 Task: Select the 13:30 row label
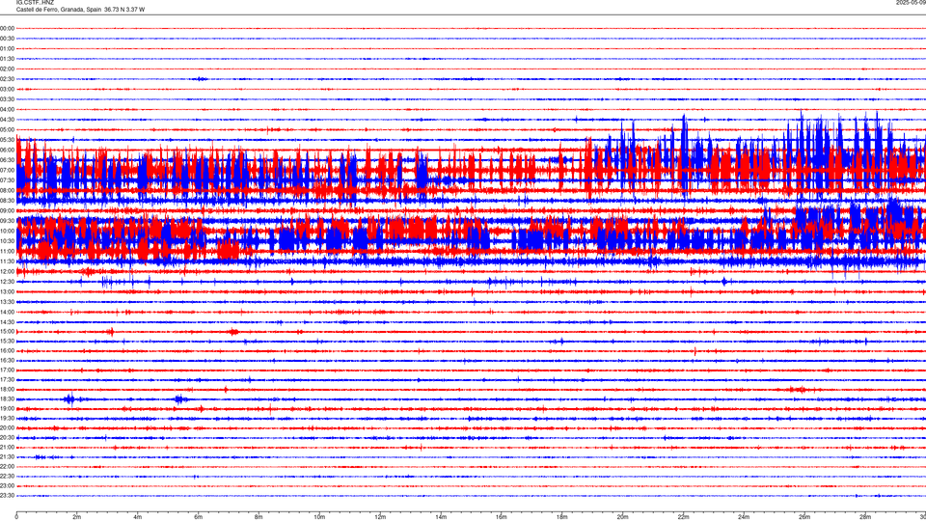coord(7,302)
